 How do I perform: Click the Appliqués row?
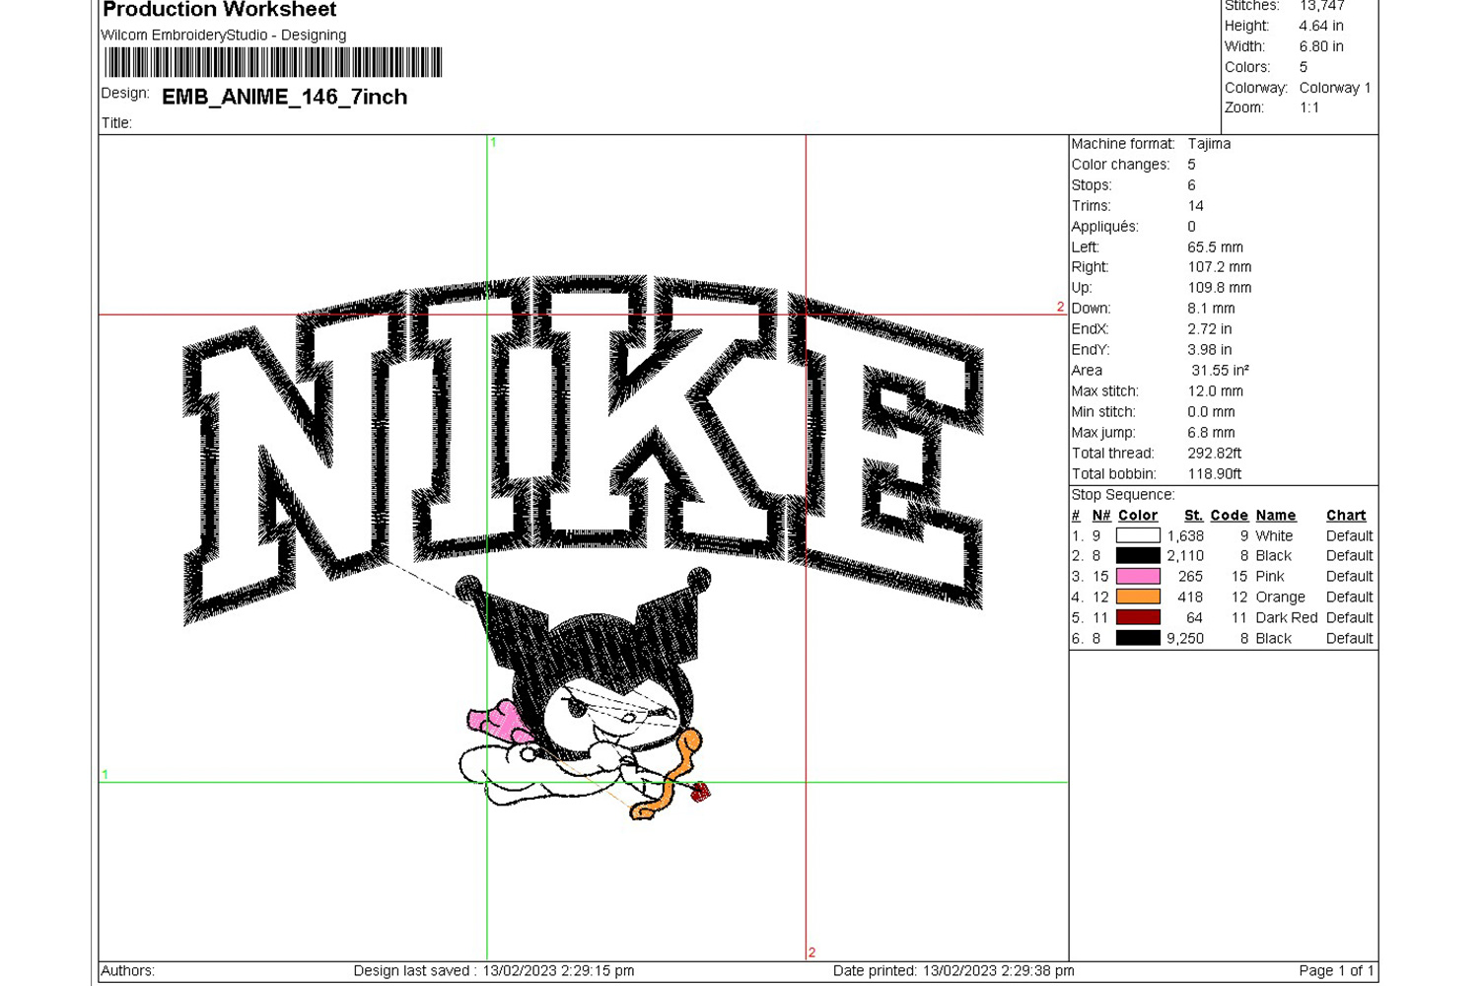pyautogui.click(x=1134, y=227)
